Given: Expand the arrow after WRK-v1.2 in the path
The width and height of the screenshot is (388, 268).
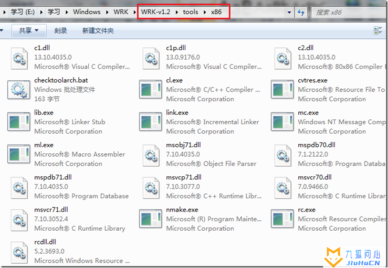Looking at the screenshot, I should (x=177, y=12).
